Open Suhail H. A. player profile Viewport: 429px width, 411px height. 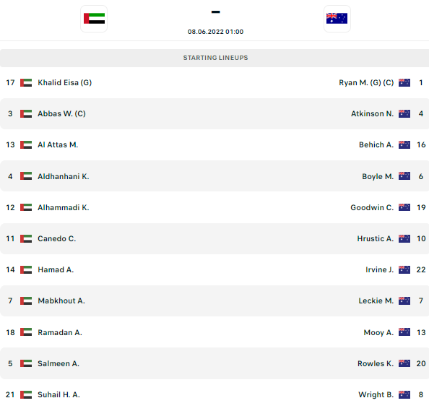coord(58,394)
